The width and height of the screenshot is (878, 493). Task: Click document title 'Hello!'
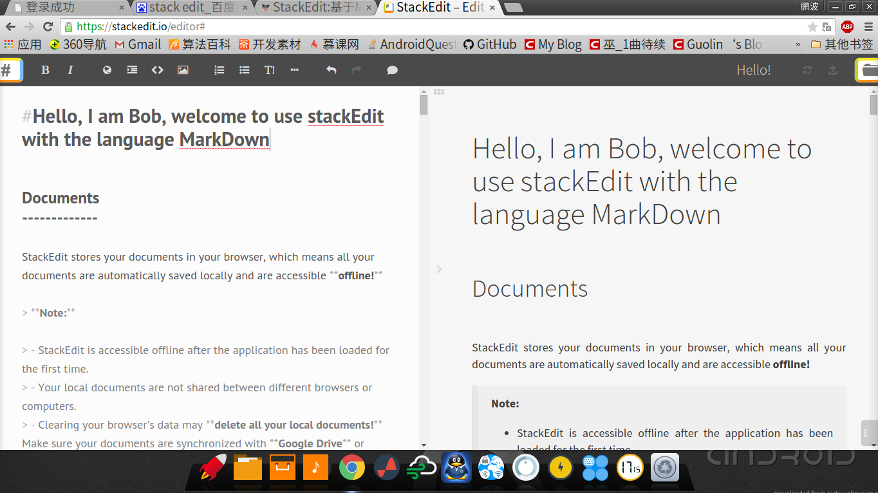coord(754,70)
